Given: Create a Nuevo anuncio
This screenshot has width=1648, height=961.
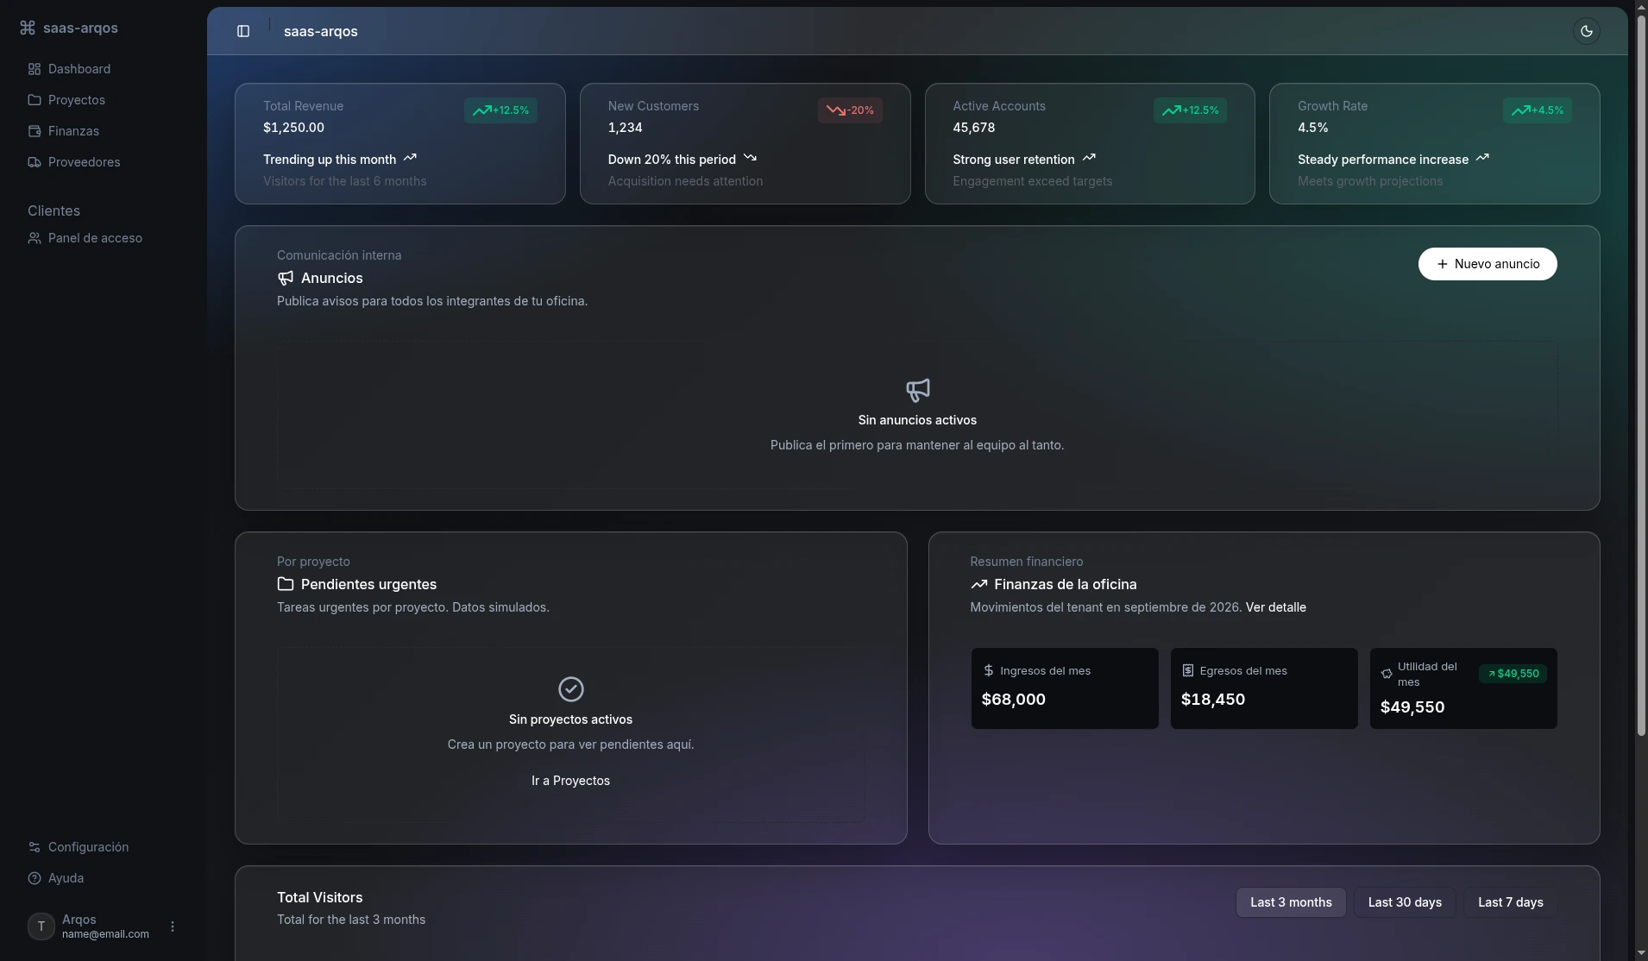Looking at the screenshot, I should coord(1488,264).
